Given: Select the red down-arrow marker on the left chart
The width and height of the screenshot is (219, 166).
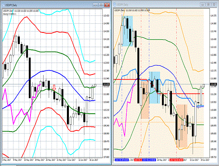Looking at the screenshot, I should point(54,88).
